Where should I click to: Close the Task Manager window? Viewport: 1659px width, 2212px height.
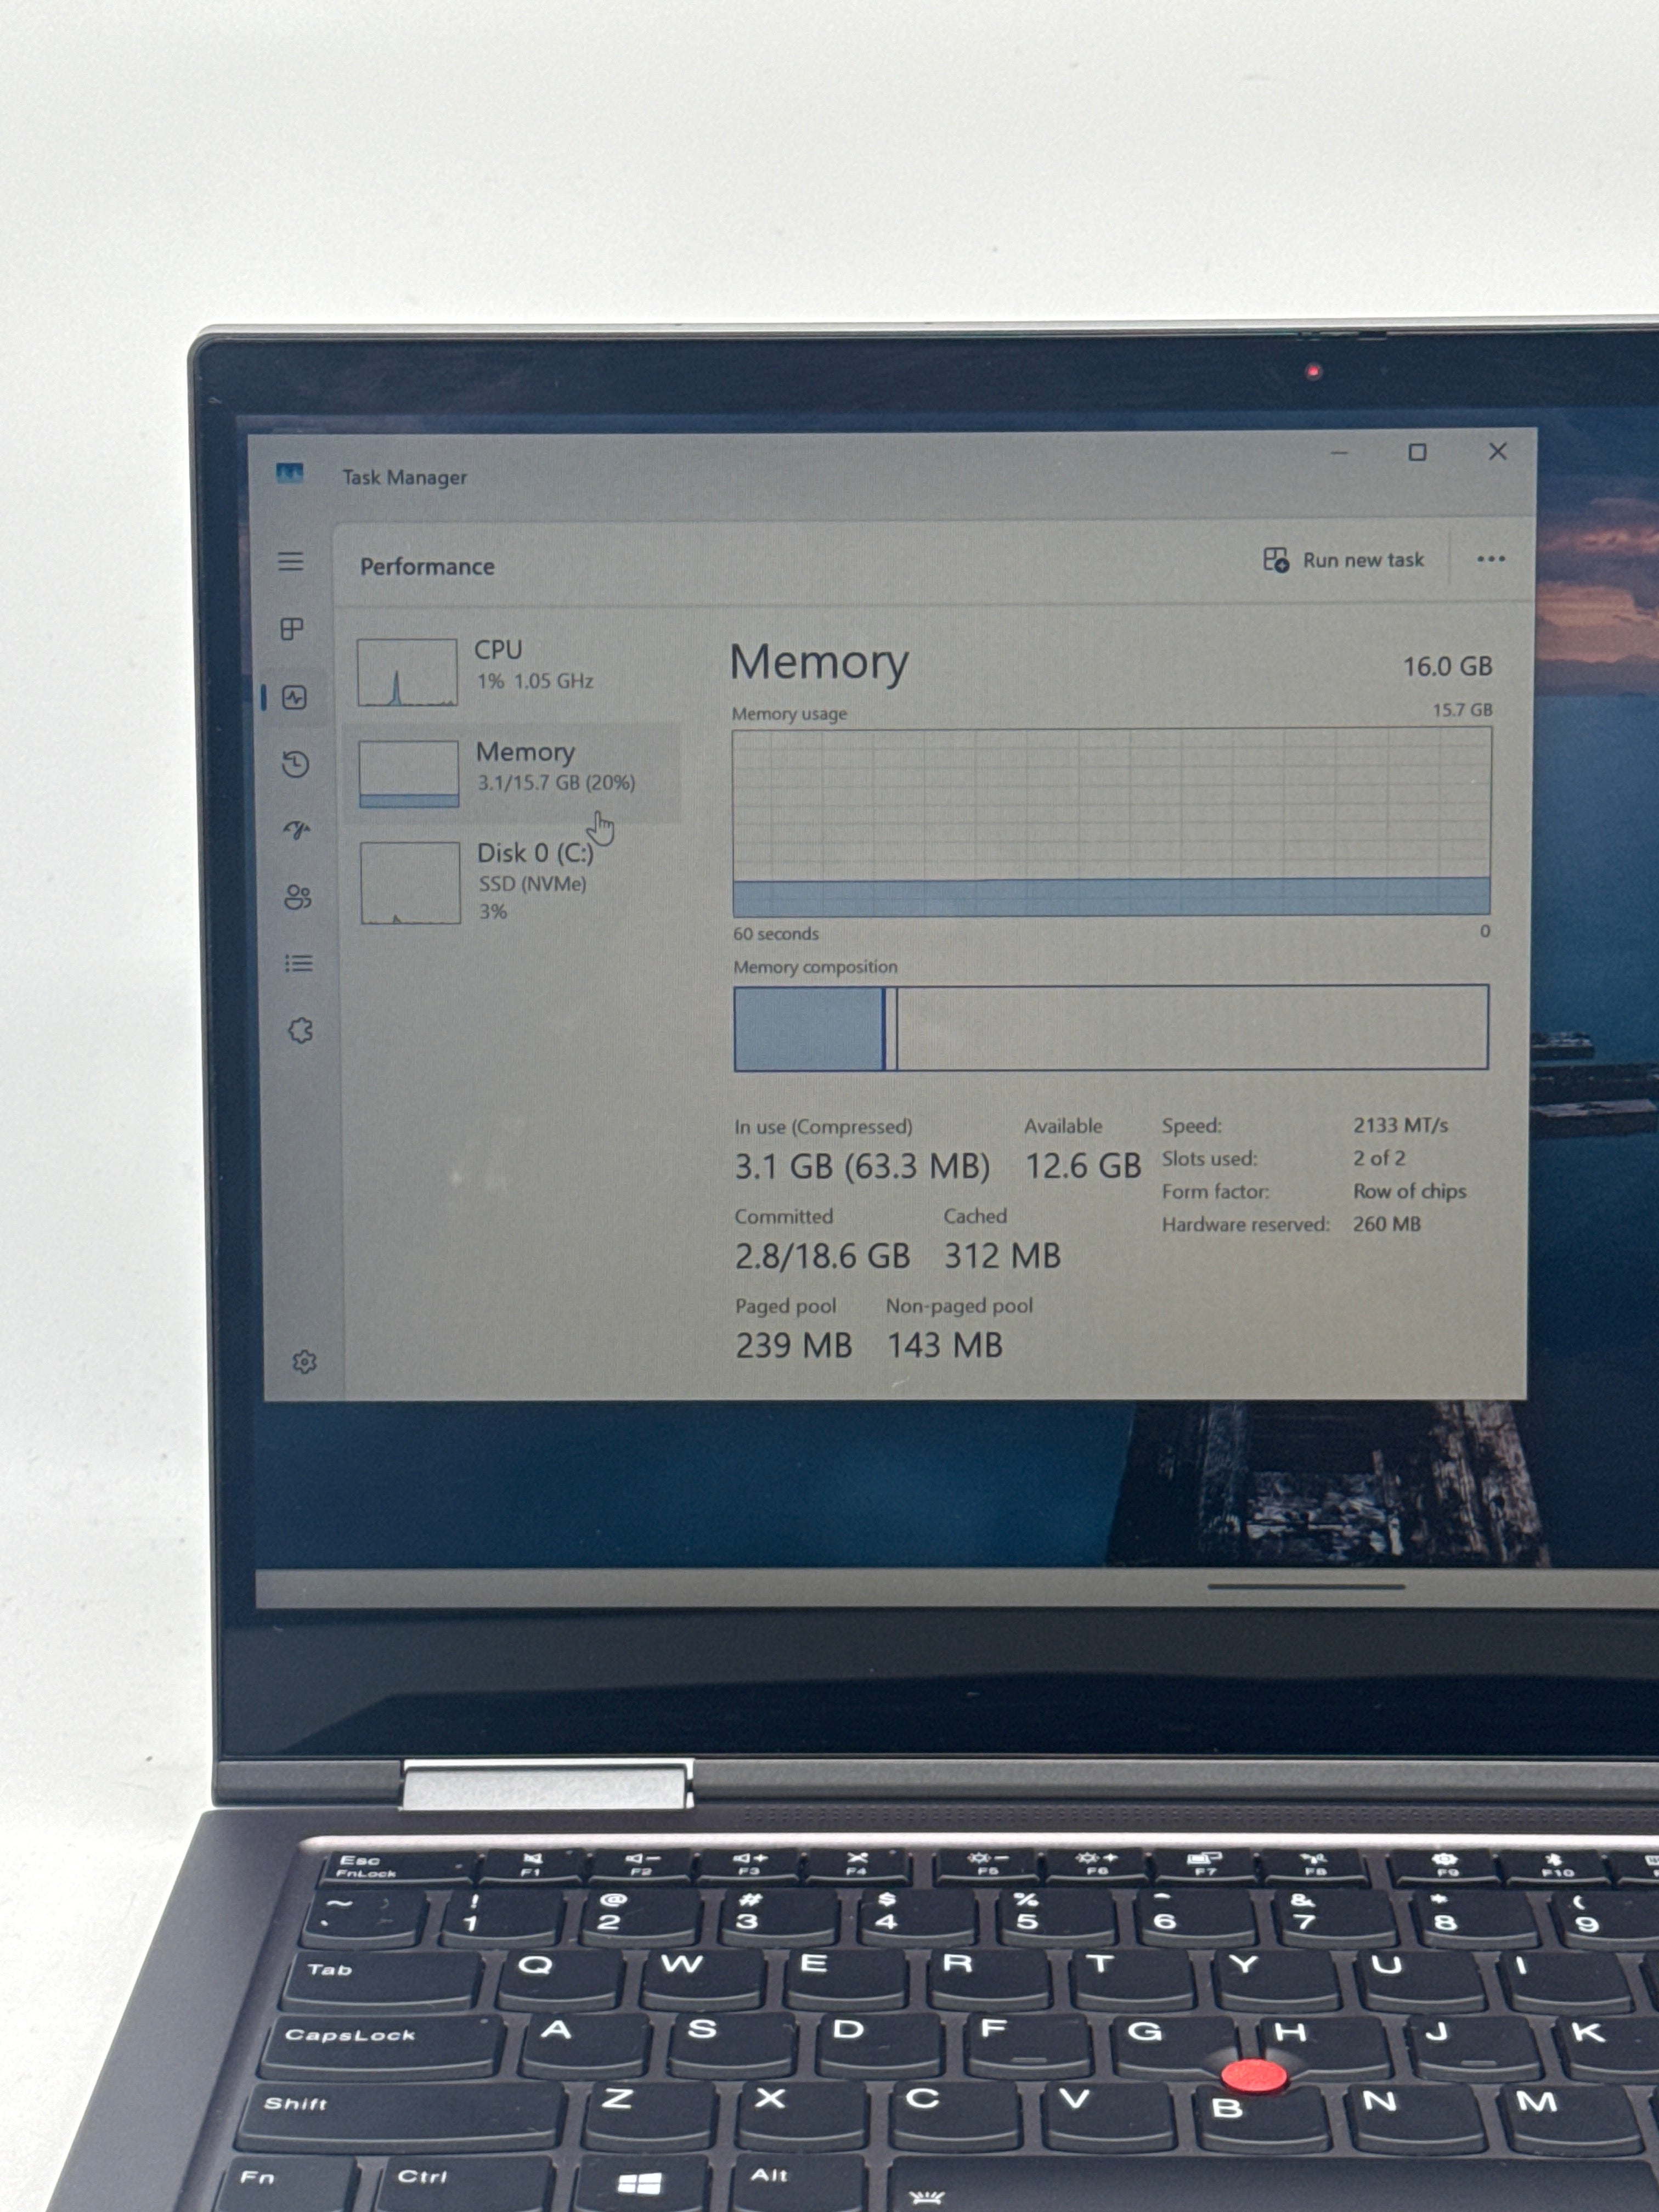pos(1497,452)
